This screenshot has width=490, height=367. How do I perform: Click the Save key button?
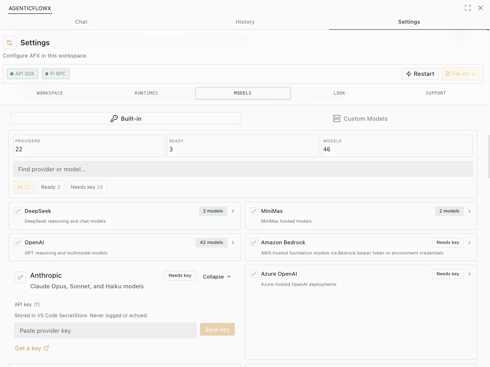[217, 329]
